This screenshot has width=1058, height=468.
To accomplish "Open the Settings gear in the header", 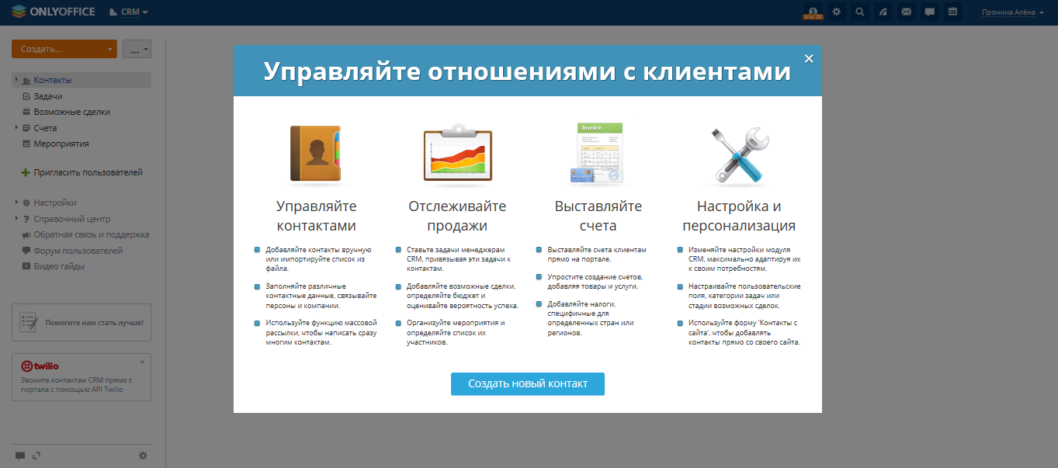I will 836,12.
